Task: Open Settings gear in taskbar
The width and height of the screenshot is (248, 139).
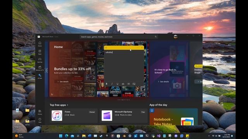Action: (130, 136)
